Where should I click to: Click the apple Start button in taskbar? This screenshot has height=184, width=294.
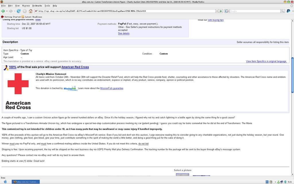click(5, 182)
